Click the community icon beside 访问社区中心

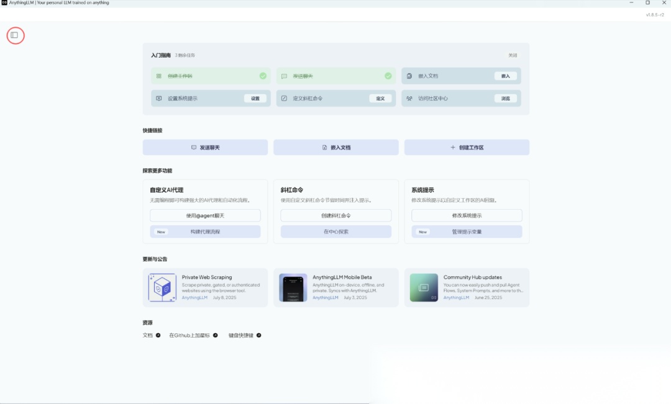coord(409,98)
